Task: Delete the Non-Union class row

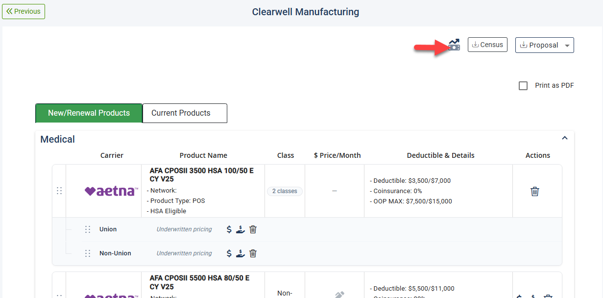Action: point(253,253)
